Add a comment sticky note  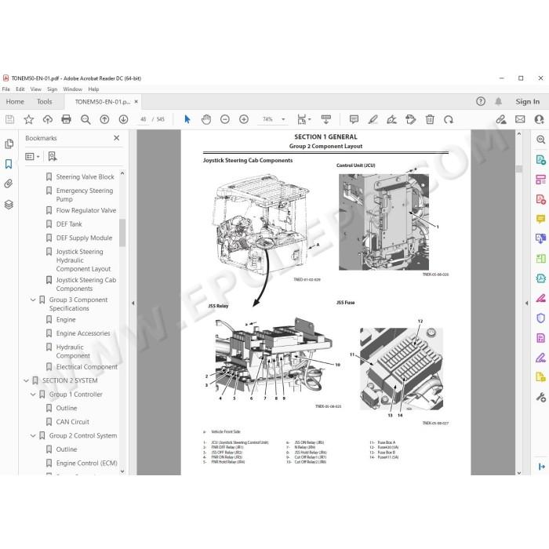click(354, 119)
